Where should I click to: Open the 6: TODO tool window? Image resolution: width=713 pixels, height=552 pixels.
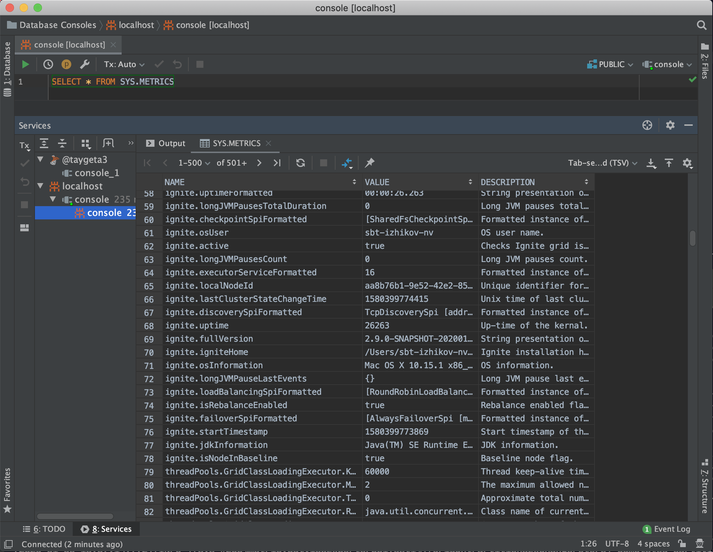coord(44,529)
